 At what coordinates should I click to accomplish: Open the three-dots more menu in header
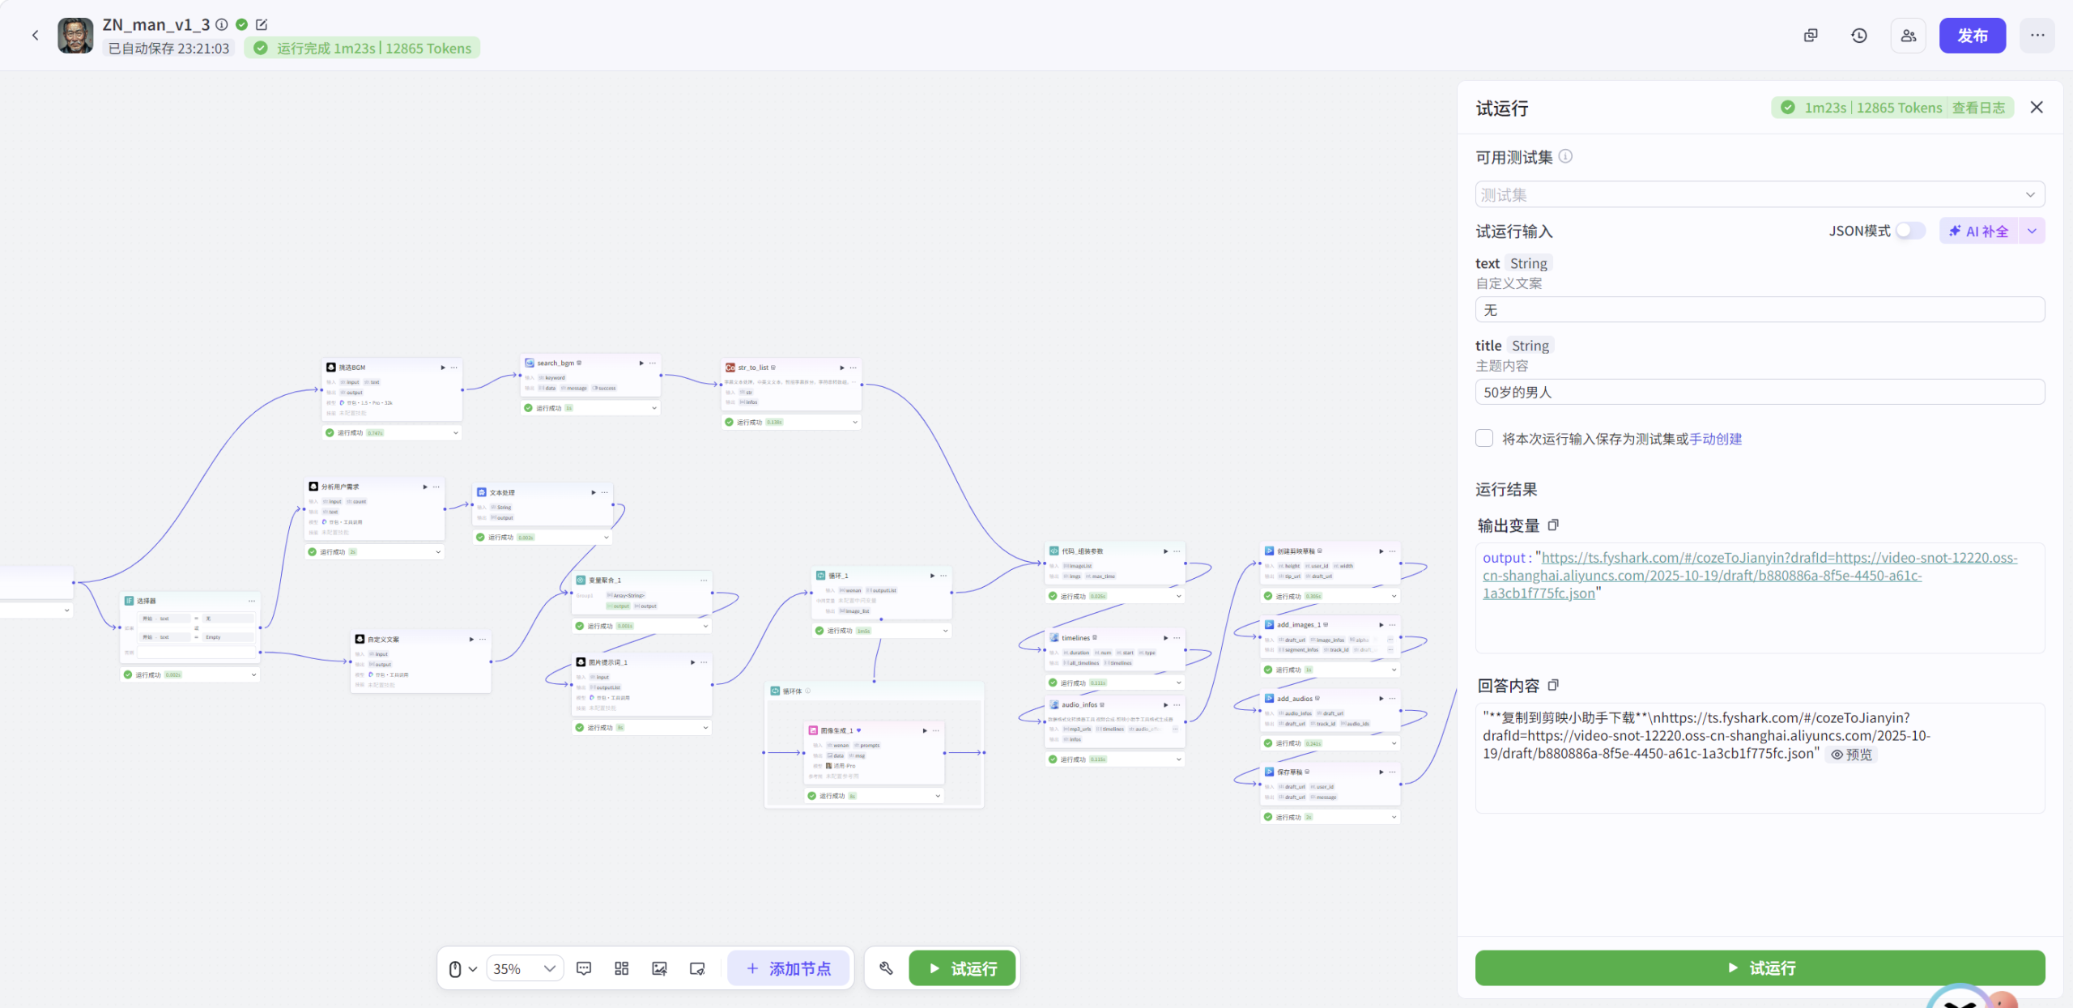tap(2037, 36)
